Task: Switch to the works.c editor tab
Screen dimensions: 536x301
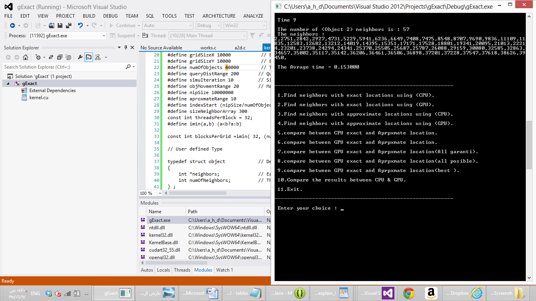Action: tap(208, 48)
